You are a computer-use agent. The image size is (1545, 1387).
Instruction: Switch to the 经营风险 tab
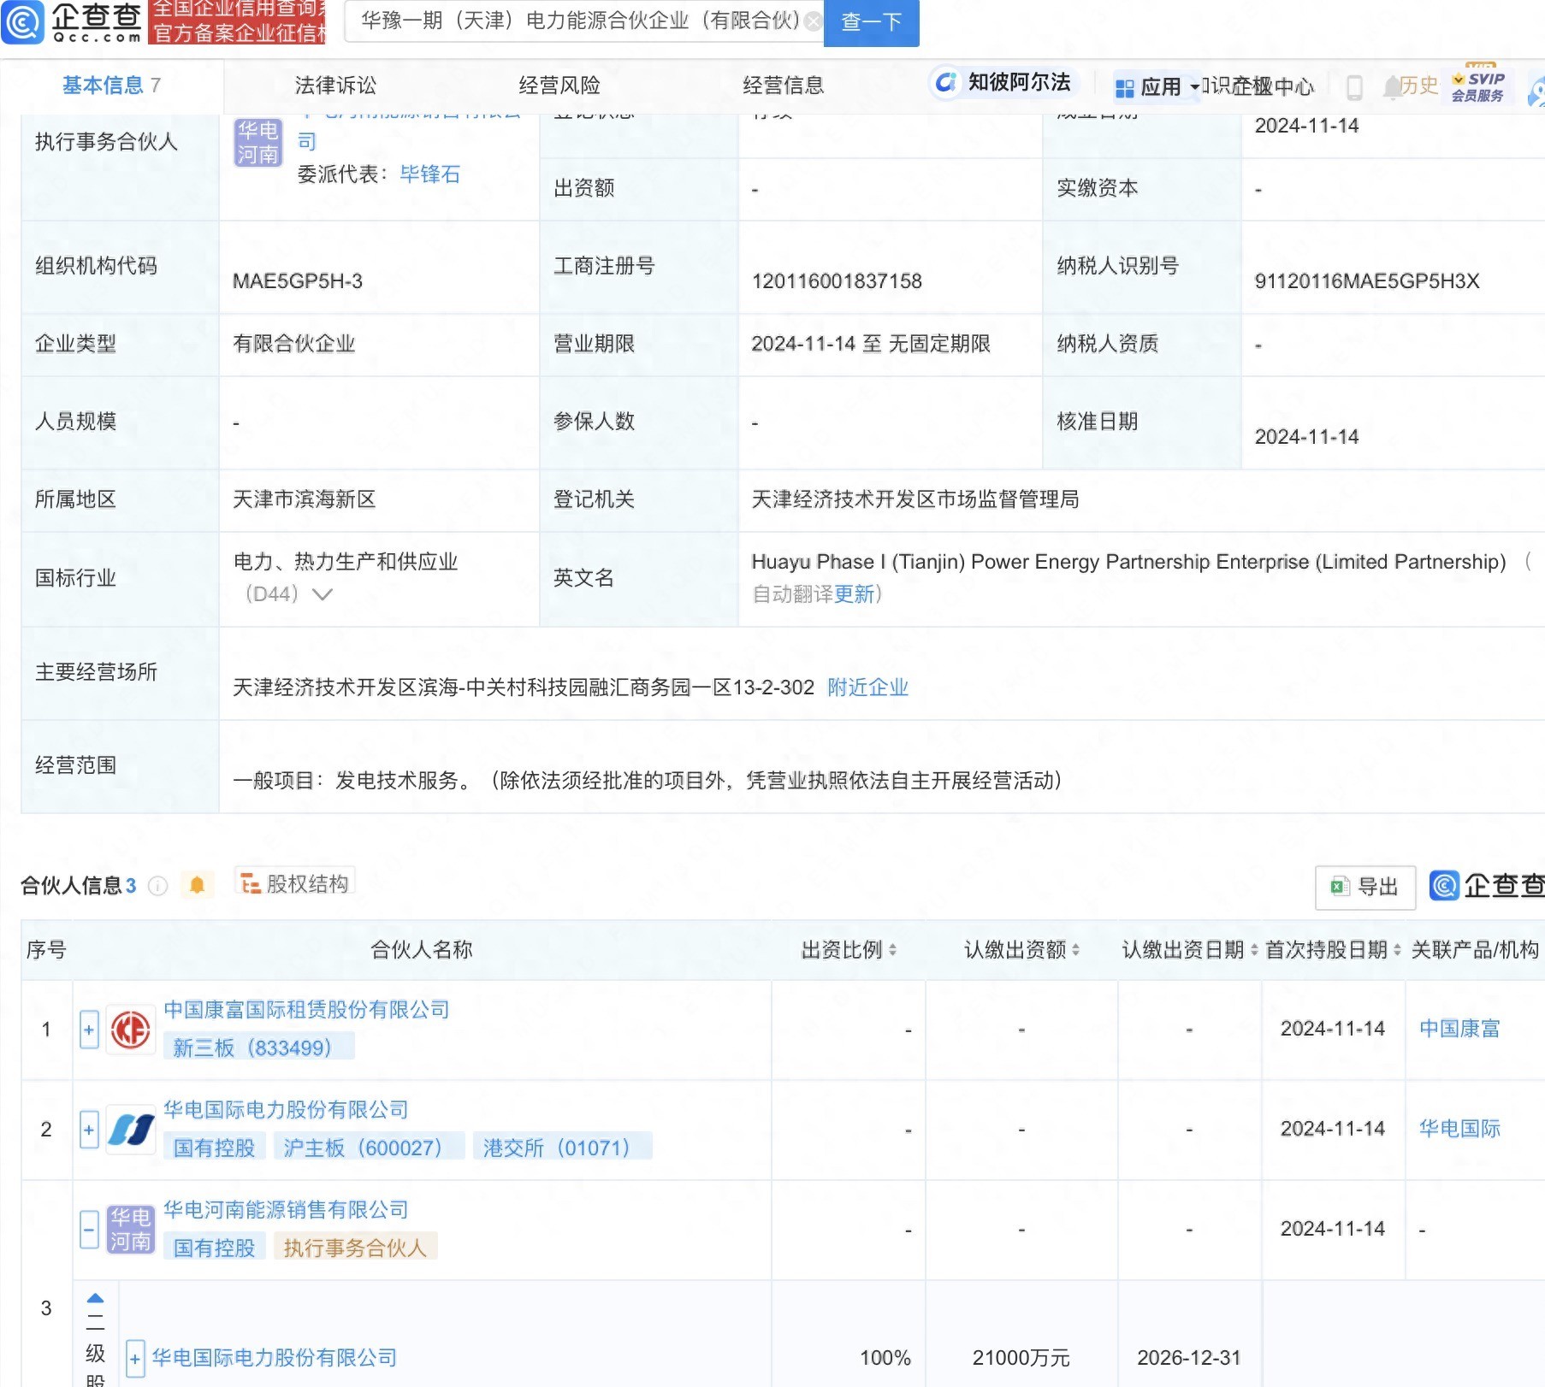(x=559, y=86)
